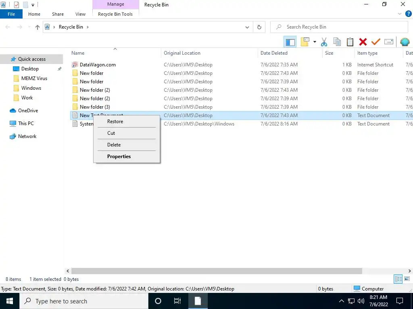Viewport: 413px width, 309px height.
Task: Click the envelope Email toolbar icon
Action: click(389, 42)
